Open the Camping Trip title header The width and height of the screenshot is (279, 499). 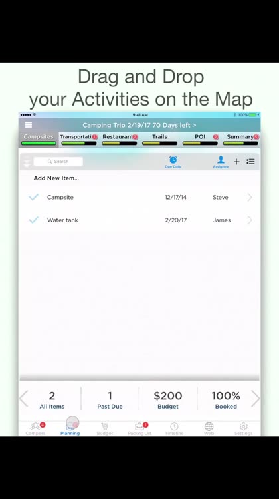tap(139, 125)
